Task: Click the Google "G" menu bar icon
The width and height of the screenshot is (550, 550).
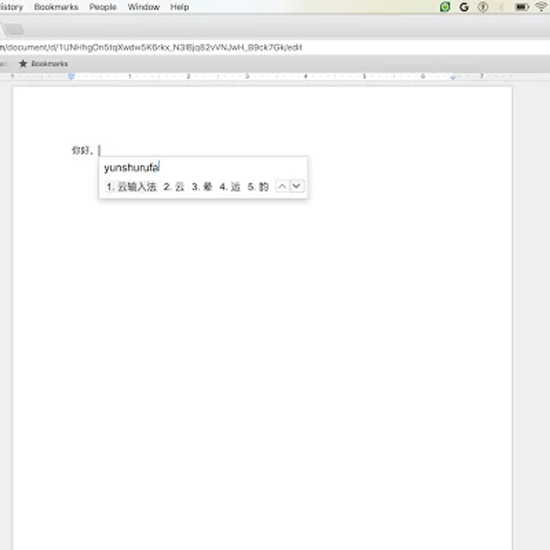Action: point(464,7)
